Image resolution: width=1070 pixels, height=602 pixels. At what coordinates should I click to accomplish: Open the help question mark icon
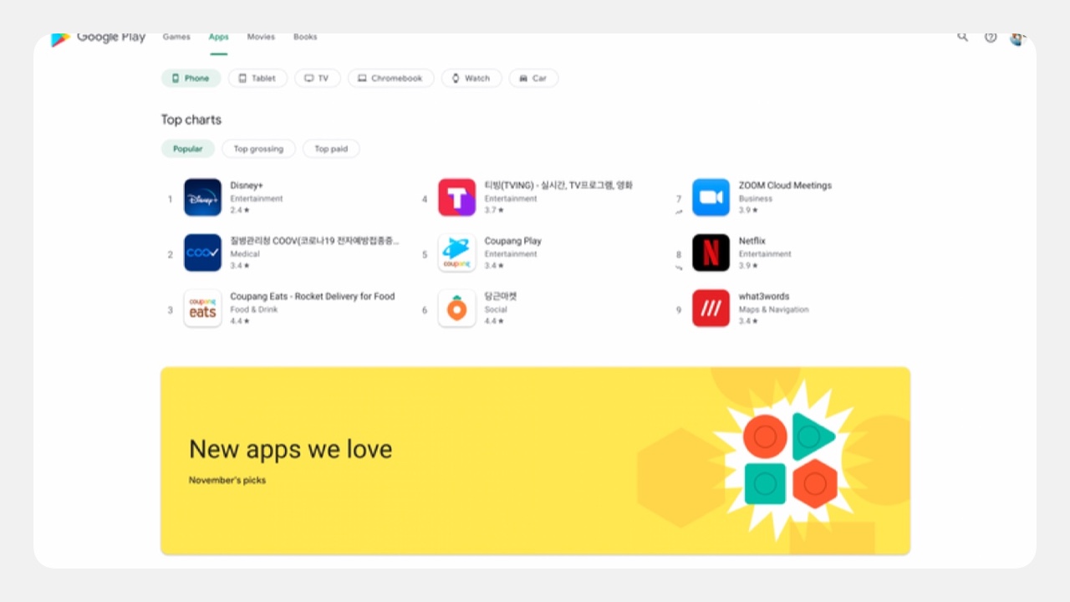(991, 37)
